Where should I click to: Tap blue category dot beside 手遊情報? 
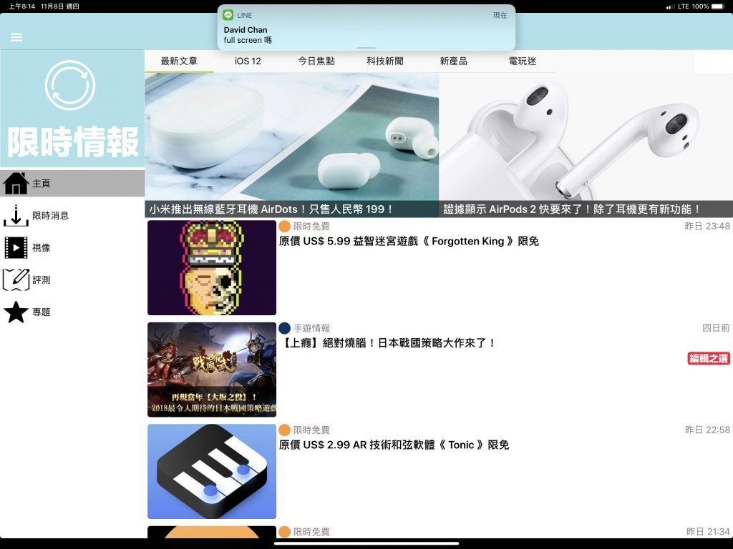click(x=284, y=328)
